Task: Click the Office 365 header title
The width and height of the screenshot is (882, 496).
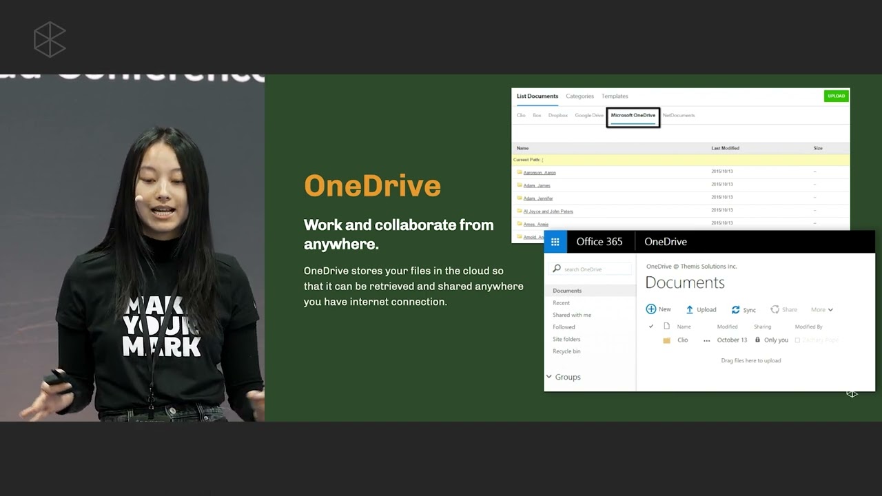Action: coord(599,242)
